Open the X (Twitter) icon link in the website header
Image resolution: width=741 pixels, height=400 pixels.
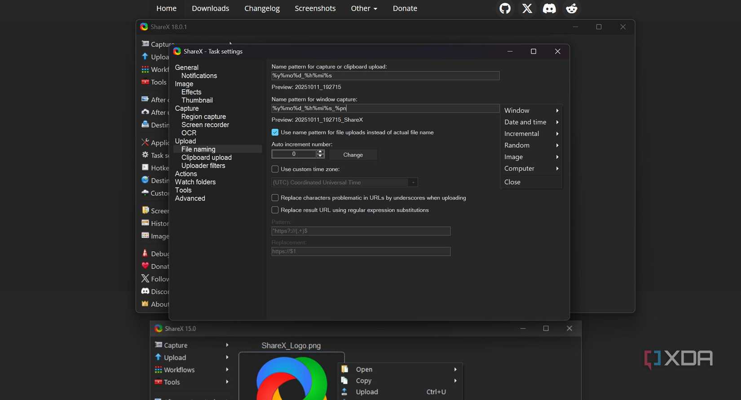[x=527, y=9]
